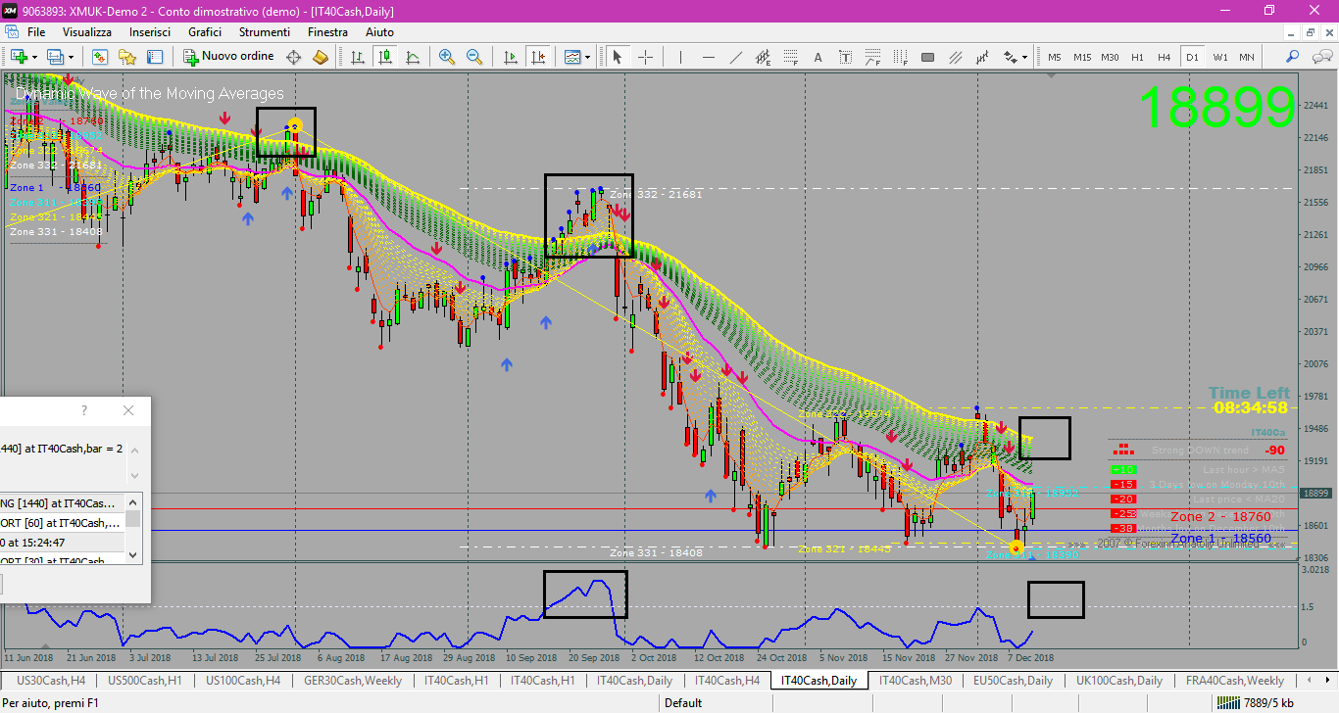Select the text A tool

click(x=818, y=57)
